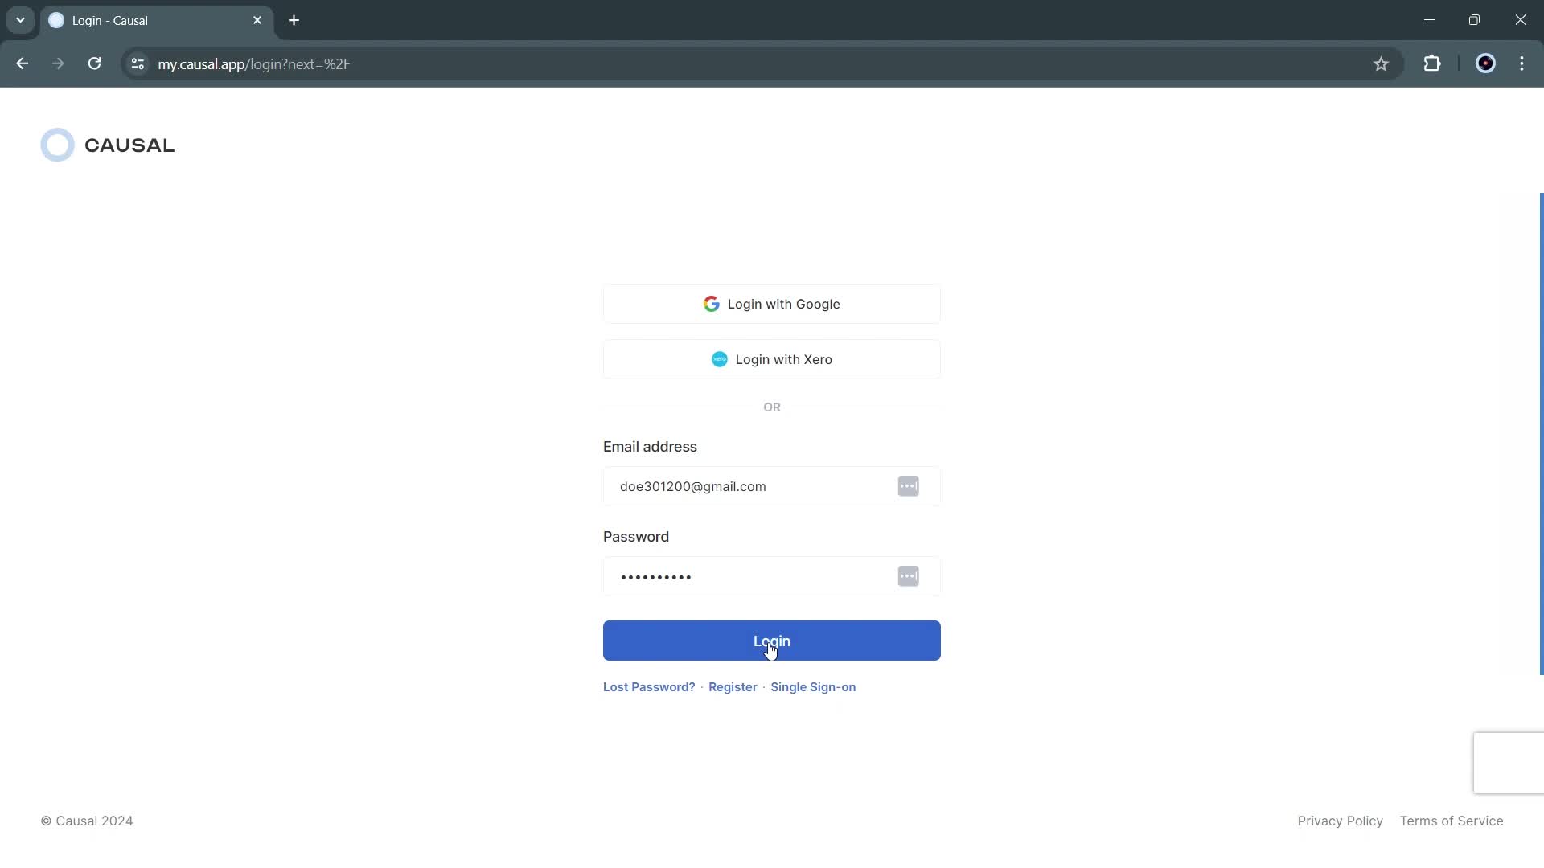The image size is (1544, 868).
Task: Open Lost Password recovery page
Action: coord(649,687)
